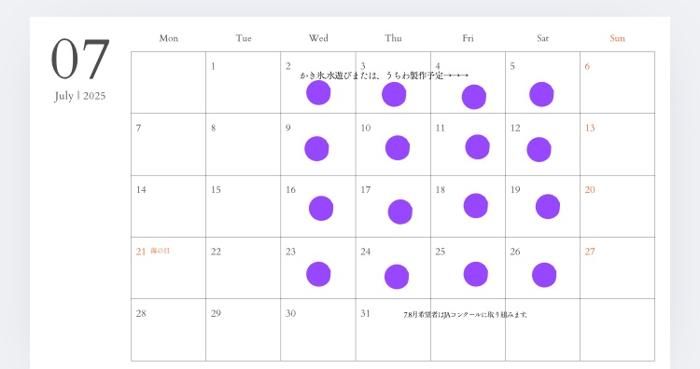
Task: Click the purple circle on July 25
Action: (x=475, y=274)
